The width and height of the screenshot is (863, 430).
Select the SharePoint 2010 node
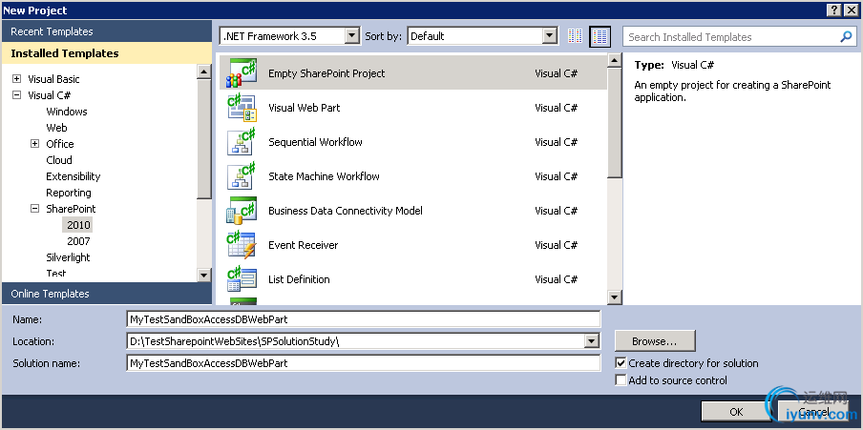[78, 225]
